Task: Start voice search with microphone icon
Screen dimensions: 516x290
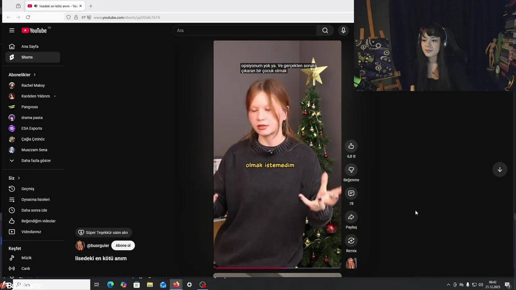Action: [x=343, y=30]
